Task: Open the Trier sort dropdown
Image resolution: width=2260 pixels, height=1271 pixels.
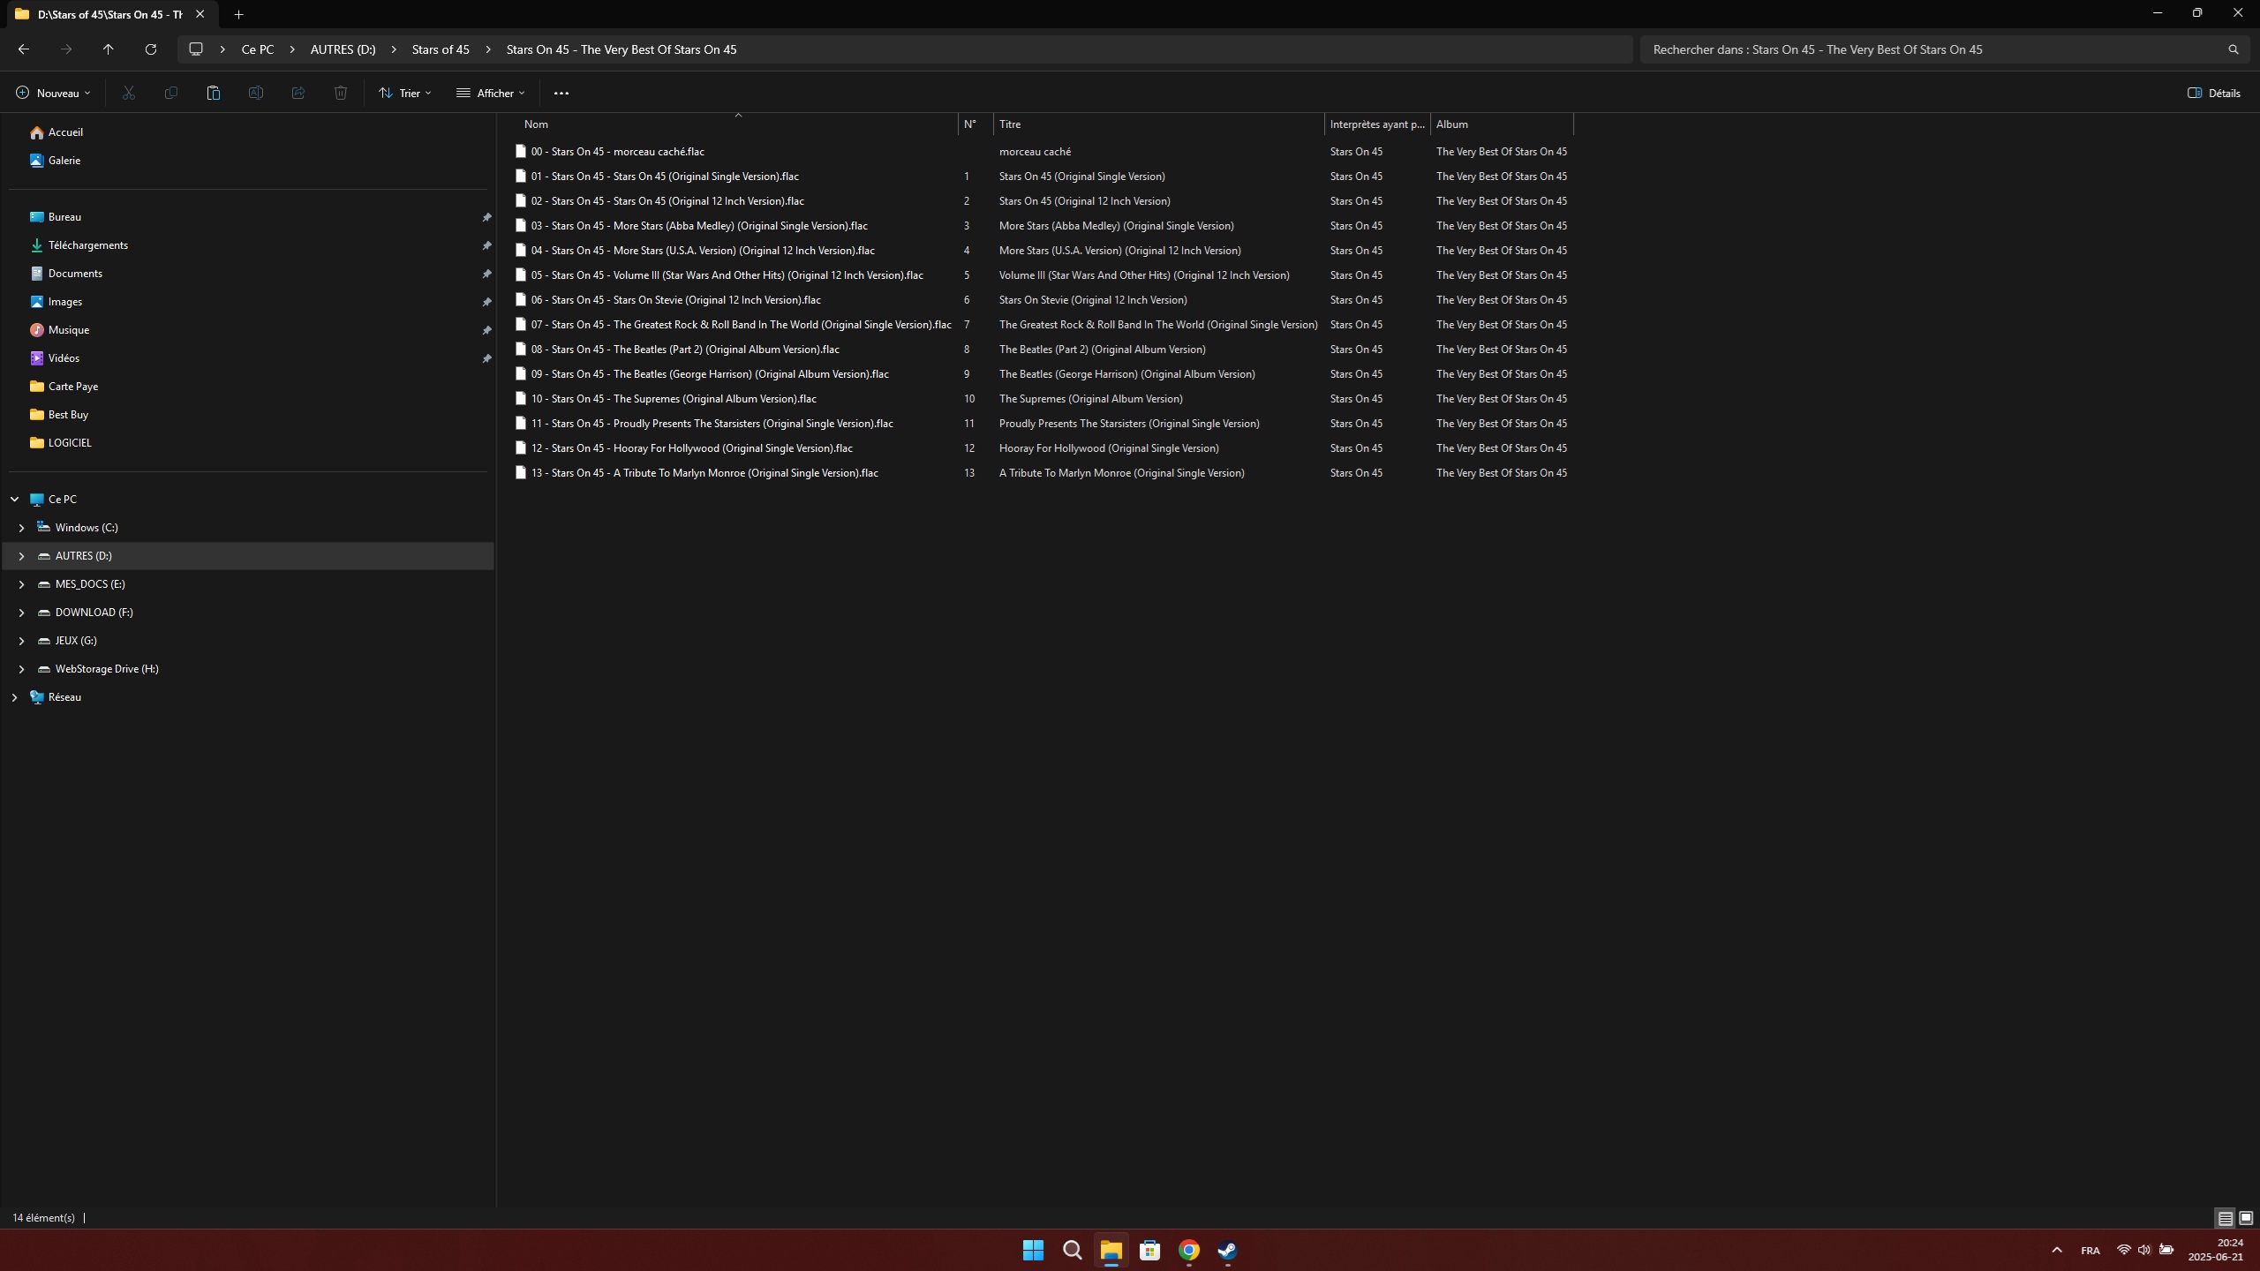Action: click(x=404, y=93)
